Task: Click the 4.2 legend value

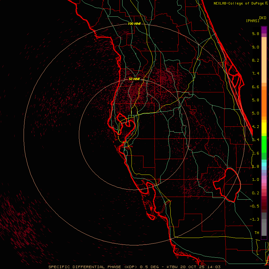Action: 256,127
